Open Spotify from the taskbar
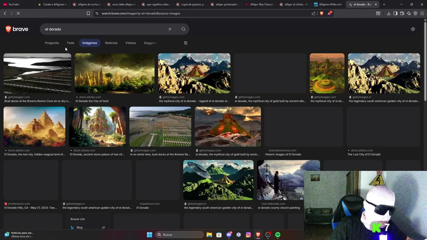 tap(278, 235)
